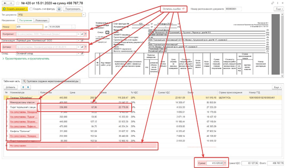Add document to favorites with star icon
287x168 pixels.
18,3
